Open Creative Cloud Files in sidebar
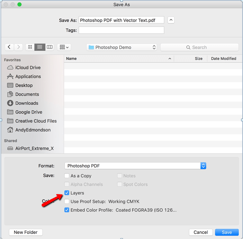This screenshot has height=239, width=243. pos(36,121)
